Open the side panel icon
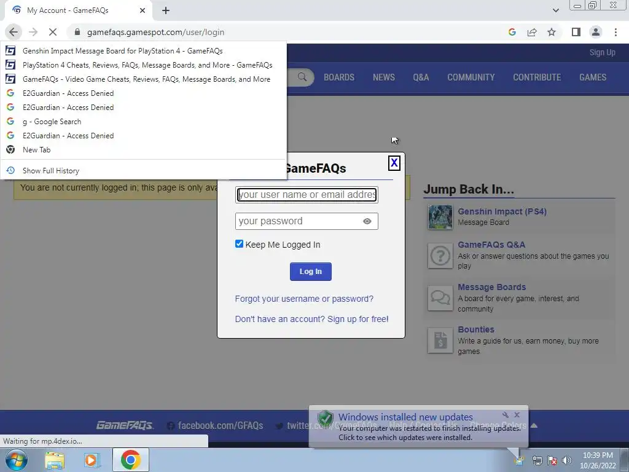Image resolution: width=629 pixels, height=472 pixels. (576, 32)
